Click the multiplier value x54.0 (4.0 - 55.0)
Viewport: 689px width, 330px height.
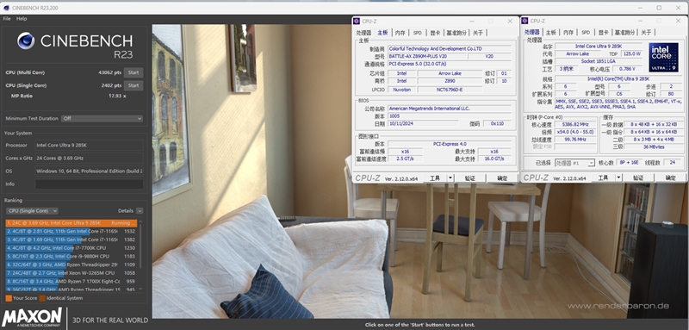575,133
